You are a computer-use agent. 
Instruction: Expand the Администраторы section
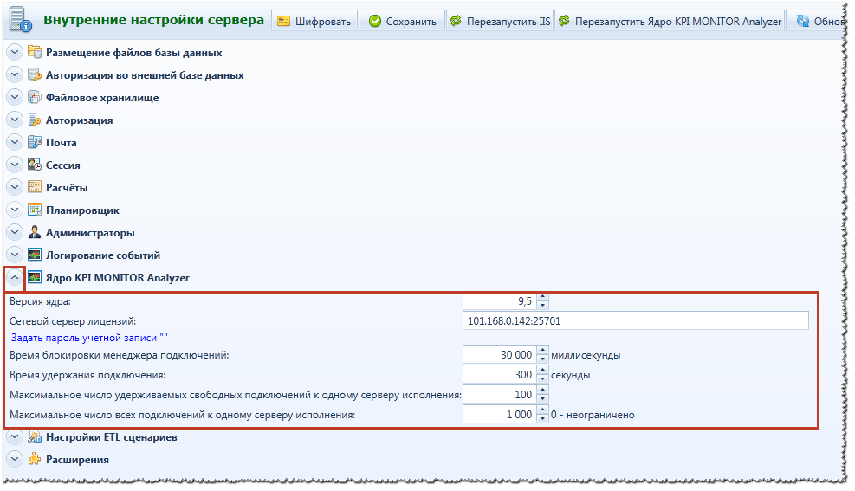[15, 232]
